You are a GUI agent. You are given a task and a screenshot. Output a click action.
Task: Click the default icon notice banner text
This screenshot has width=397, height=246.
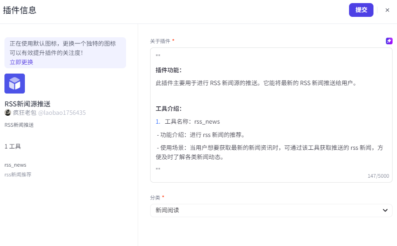tap(63, 48)
